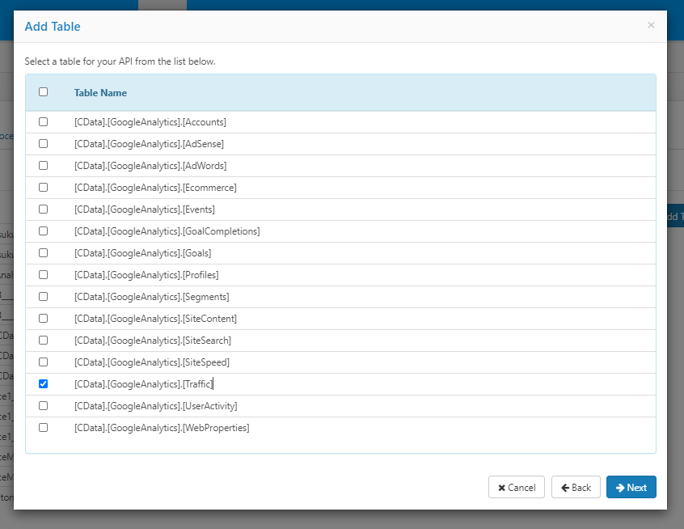
Task: Select [CData].[GoogleAnalytics].[Segments] row text
Action: pyautogui.click(x=152, y=297)
